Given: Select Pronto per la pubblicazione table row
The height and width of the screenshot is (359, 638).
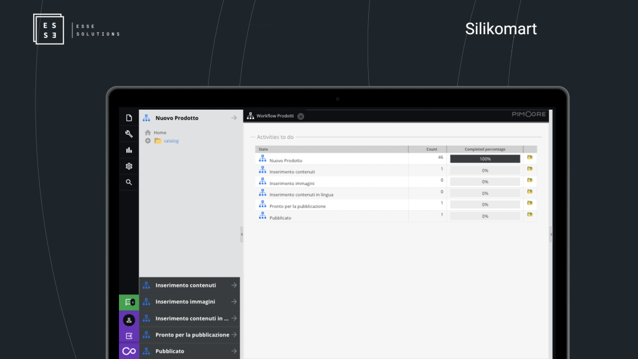Looking at the screenshot, I should (396, 204).
